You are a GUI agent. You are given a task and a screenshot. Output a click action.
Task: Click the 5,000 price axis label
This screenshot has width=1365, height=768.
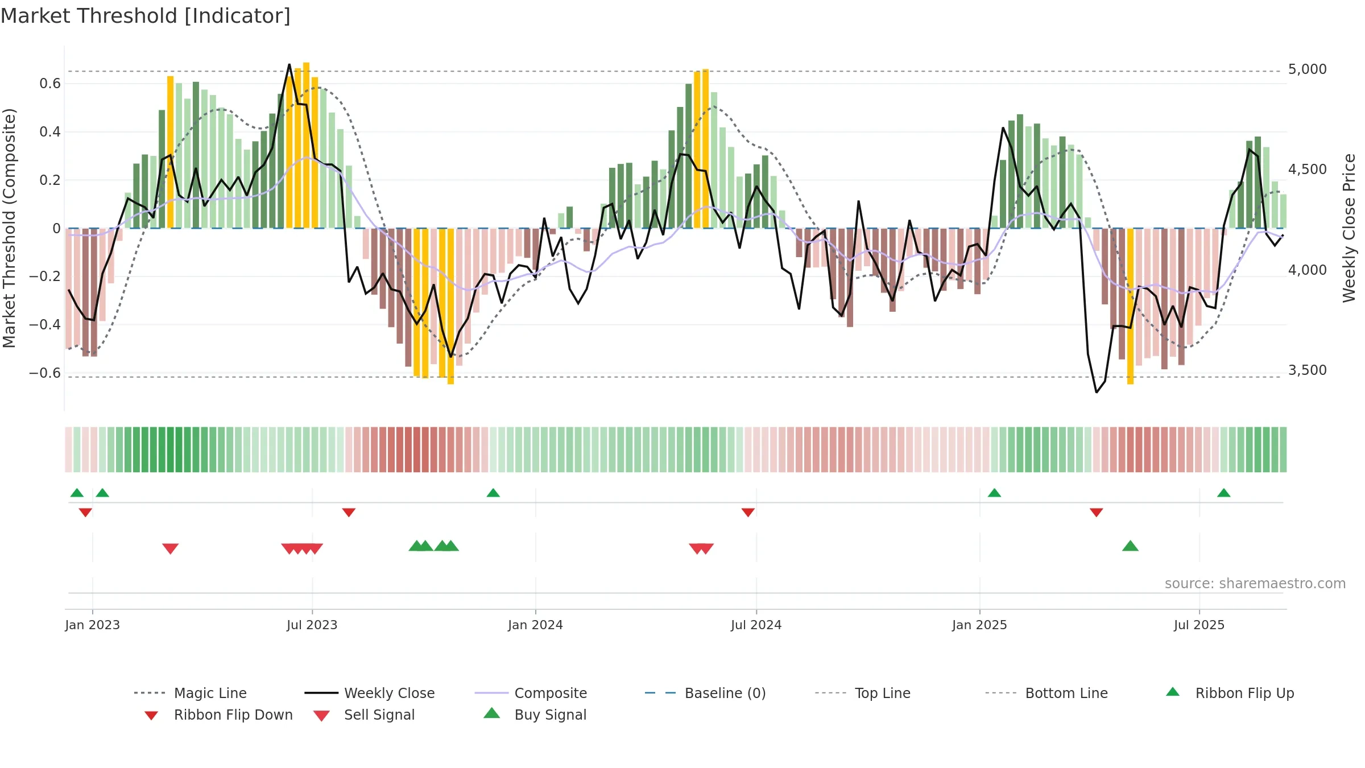[x=1307, y=69]
